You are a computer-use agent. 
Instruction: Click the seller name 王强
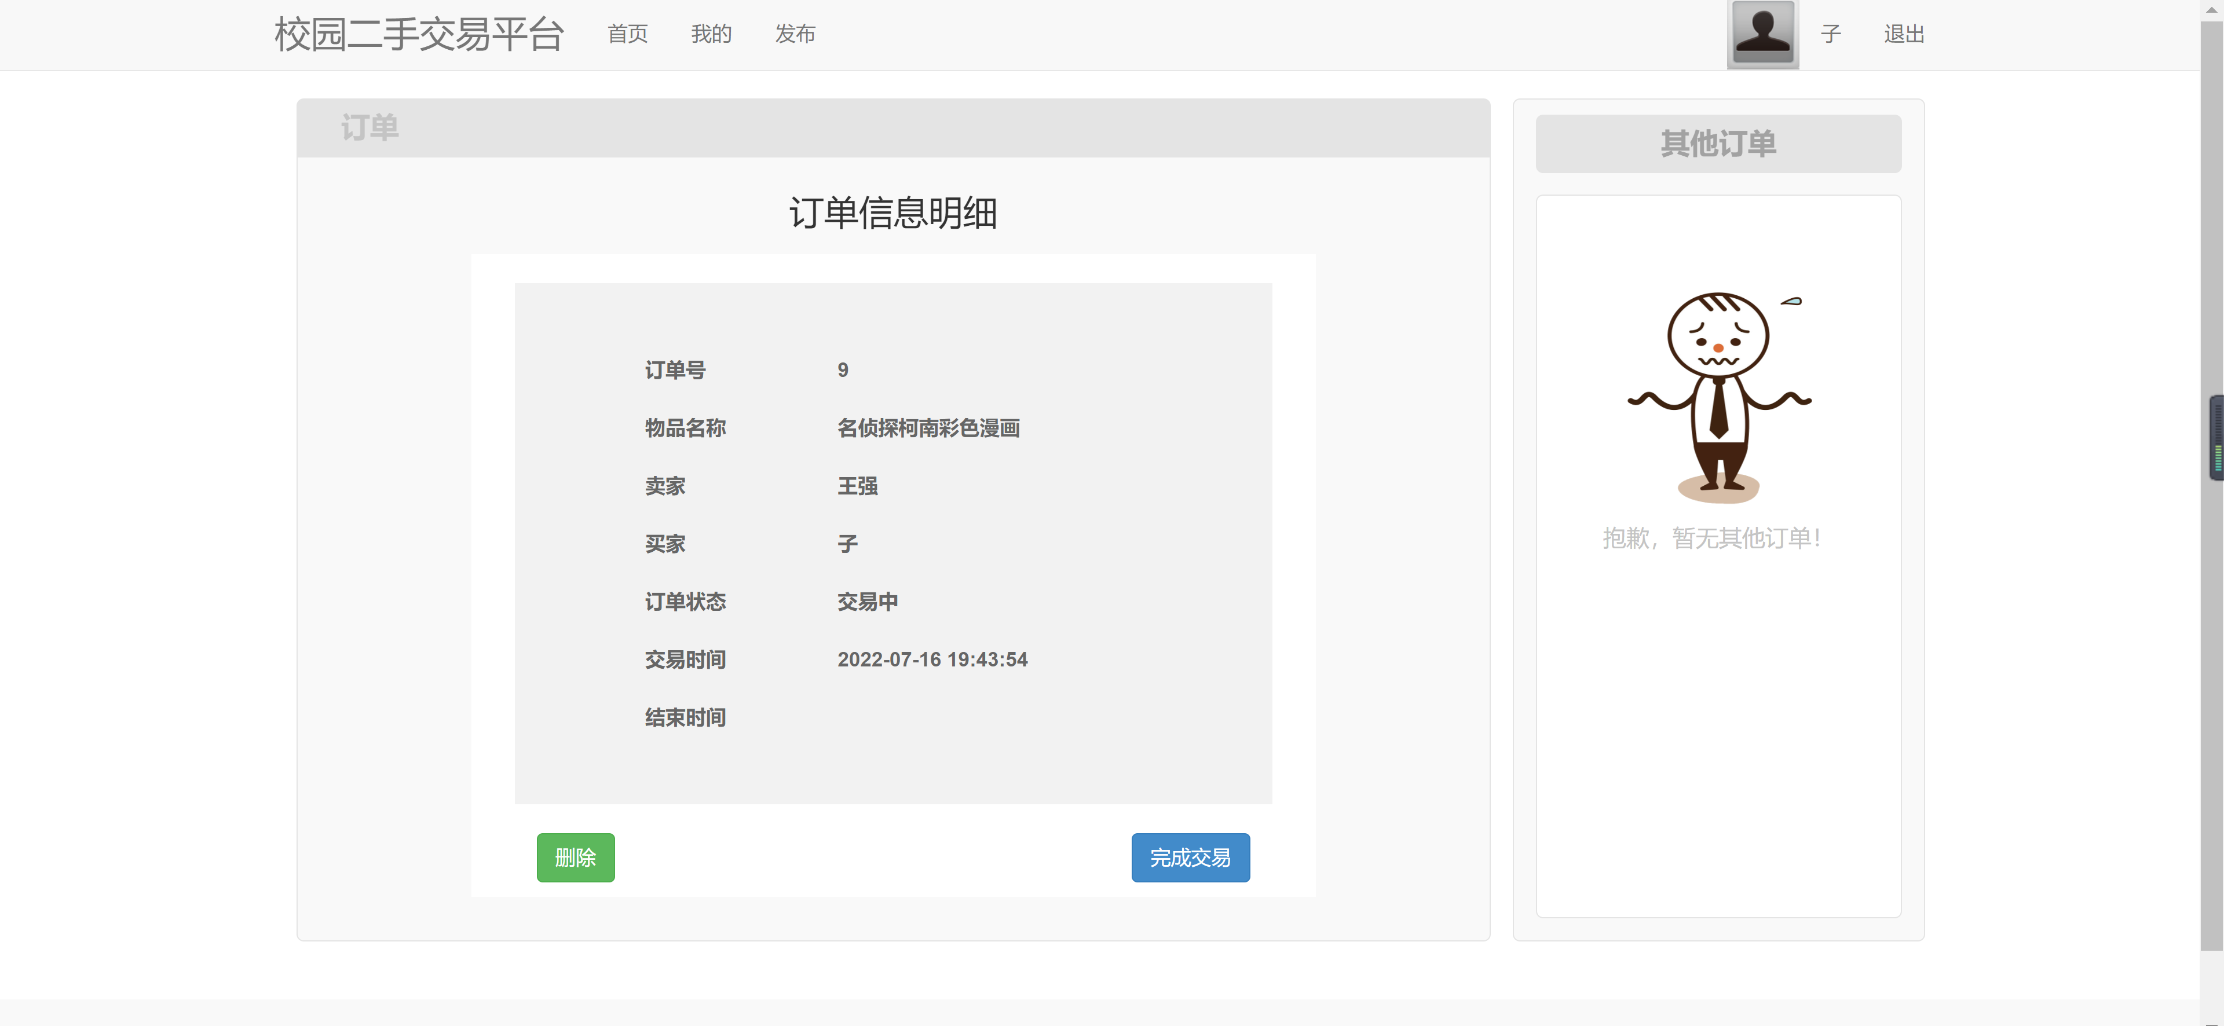[857, 486]
